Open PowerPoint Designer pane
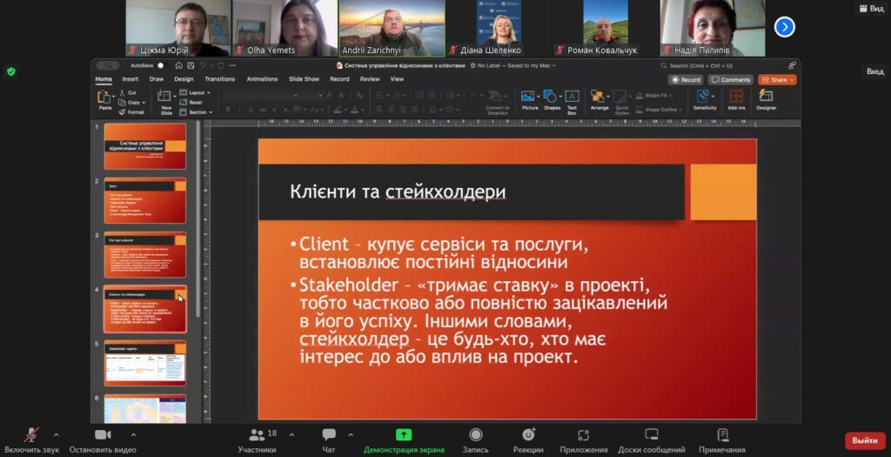 click(x=766, y=99)
